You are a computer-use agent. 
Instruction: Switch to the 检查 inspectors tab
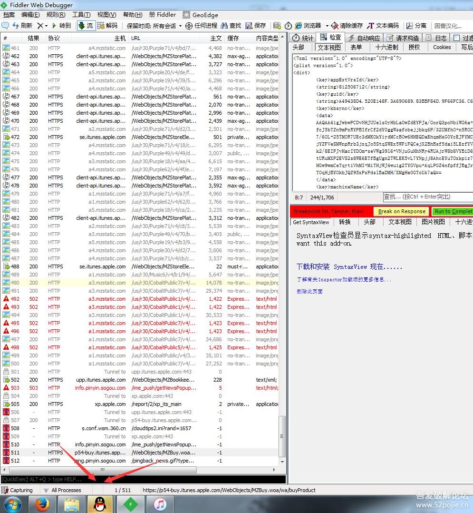tap(330, 38)
